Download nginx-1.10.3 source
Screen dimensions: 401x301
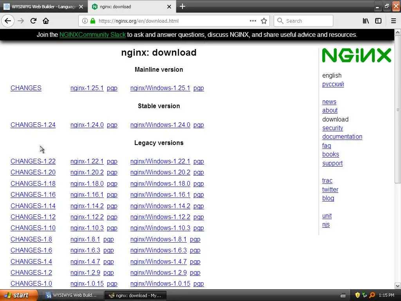tap(87, 228)
